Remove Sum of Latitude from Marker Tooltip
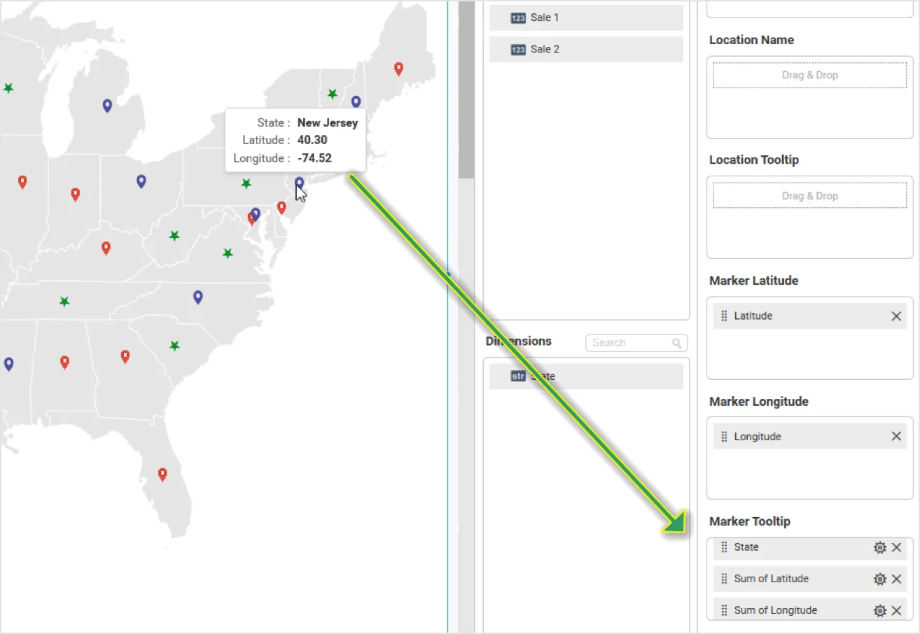The image size is (920, 634). pyautogui.click(x=896, y=579)
